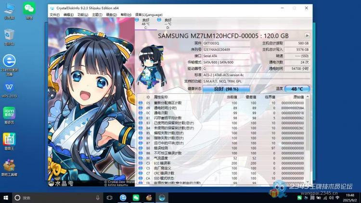Click the taskbar 搜索 search box
Viewport: 361px width, 203px height.
pos(58,198)
